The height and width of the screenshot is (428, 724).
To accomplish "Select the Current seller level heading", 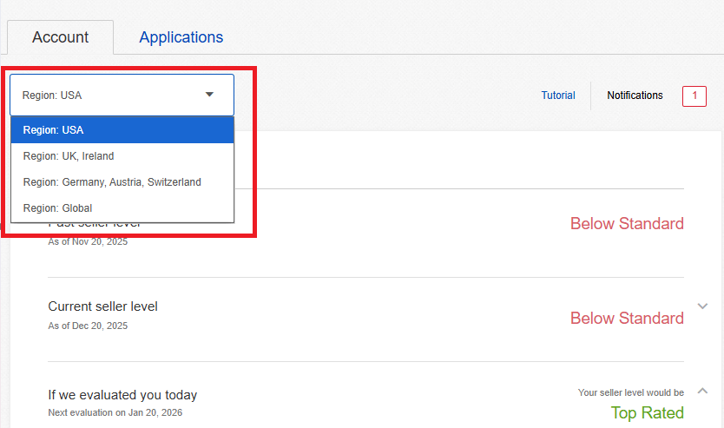I will click(x=102, y=306).
